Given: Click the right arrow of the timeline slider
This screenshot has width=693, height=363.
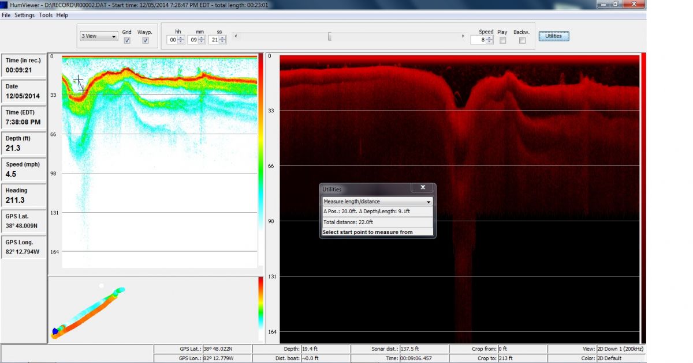Looking at the screenshot, I should coord(463,36).
